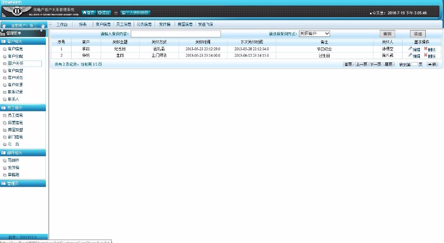Click the 添加 add button
The image size is (444, 243).
pyautogui.click(x=418, y=34)
